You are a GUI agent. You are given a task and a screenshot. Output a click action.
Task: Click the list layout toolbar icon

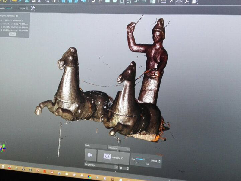pyautogui.click(x=153, y=2)
